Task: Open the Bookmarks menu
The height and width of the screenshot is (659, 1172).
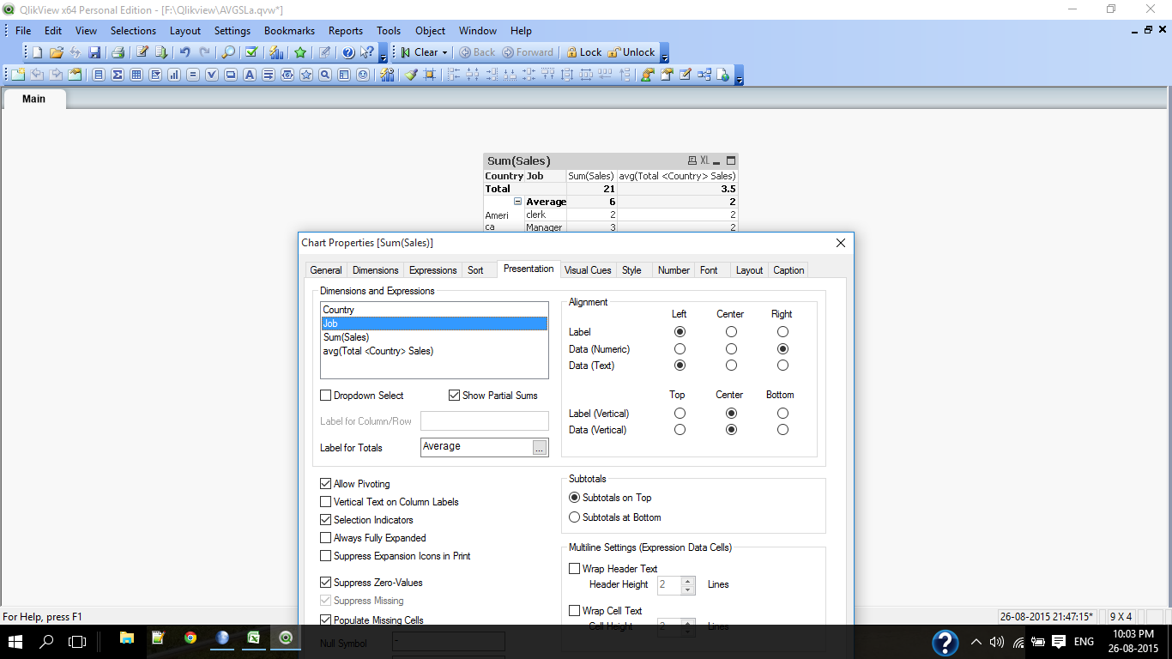Action: [x=289, y=31]
